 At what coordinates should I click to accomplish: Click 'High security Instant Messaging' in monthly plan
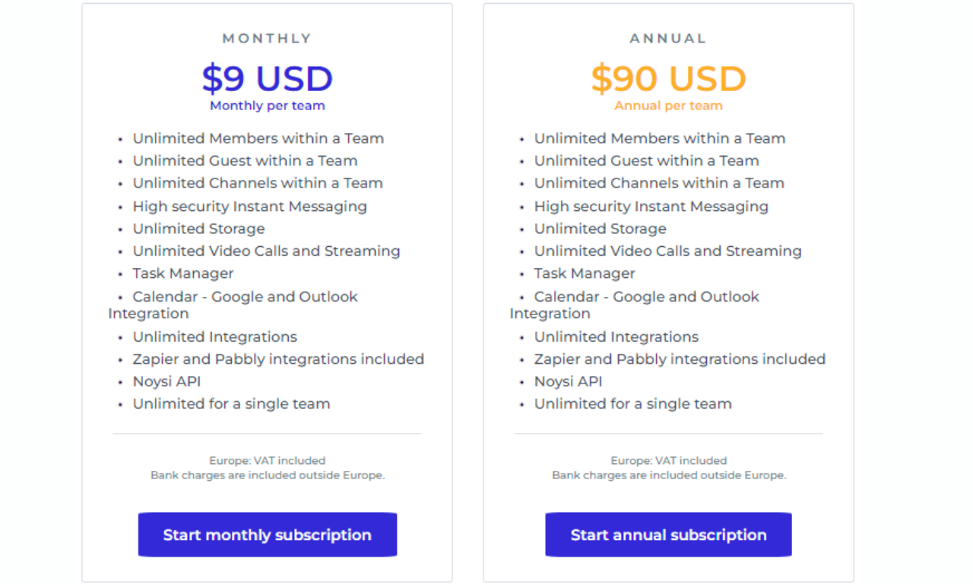point(250,207)
